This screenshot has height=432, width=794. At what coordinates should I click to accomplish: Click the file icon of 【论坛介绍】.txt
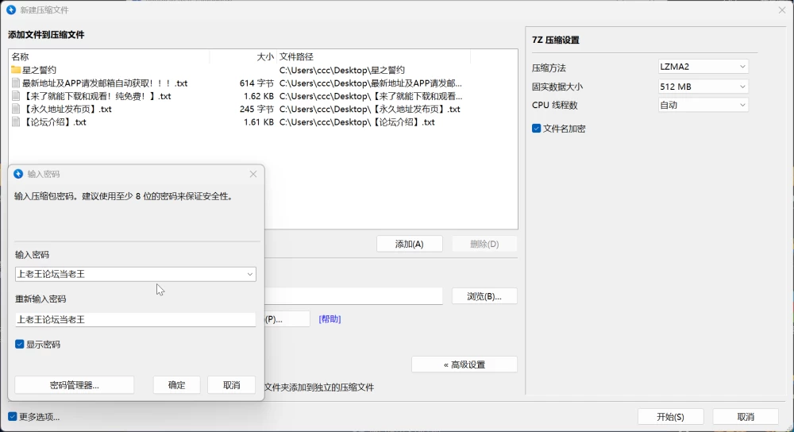point(16,122)
